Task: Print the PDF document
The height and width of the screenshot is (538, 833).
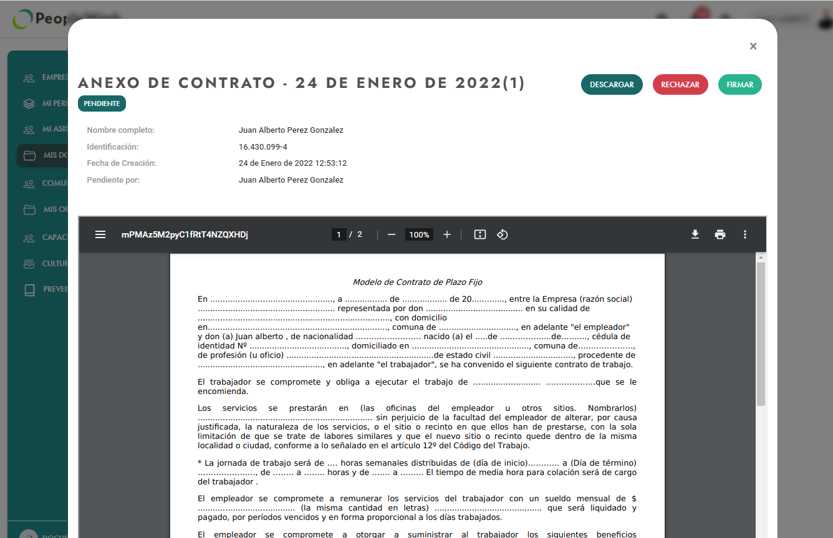Action: tap(720, 234)
